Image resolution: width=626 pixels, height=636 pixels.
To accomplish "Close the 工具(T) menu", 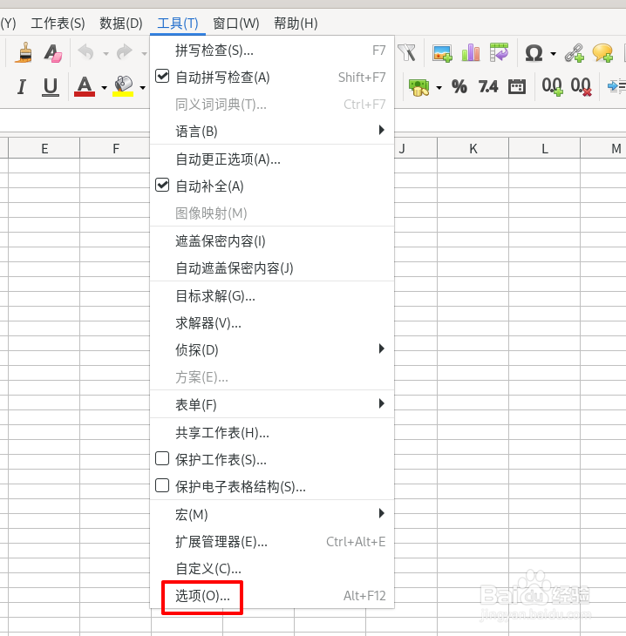I will point(178,24).
